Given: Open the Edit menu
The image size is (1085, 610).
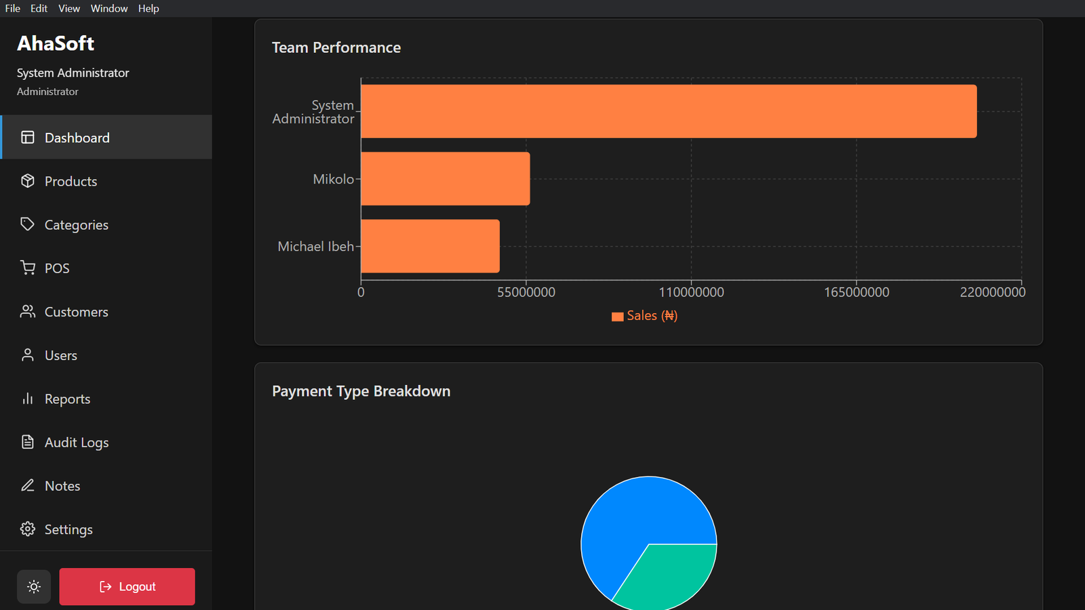Looking at the screenshot, I should [x=39, y=8].
